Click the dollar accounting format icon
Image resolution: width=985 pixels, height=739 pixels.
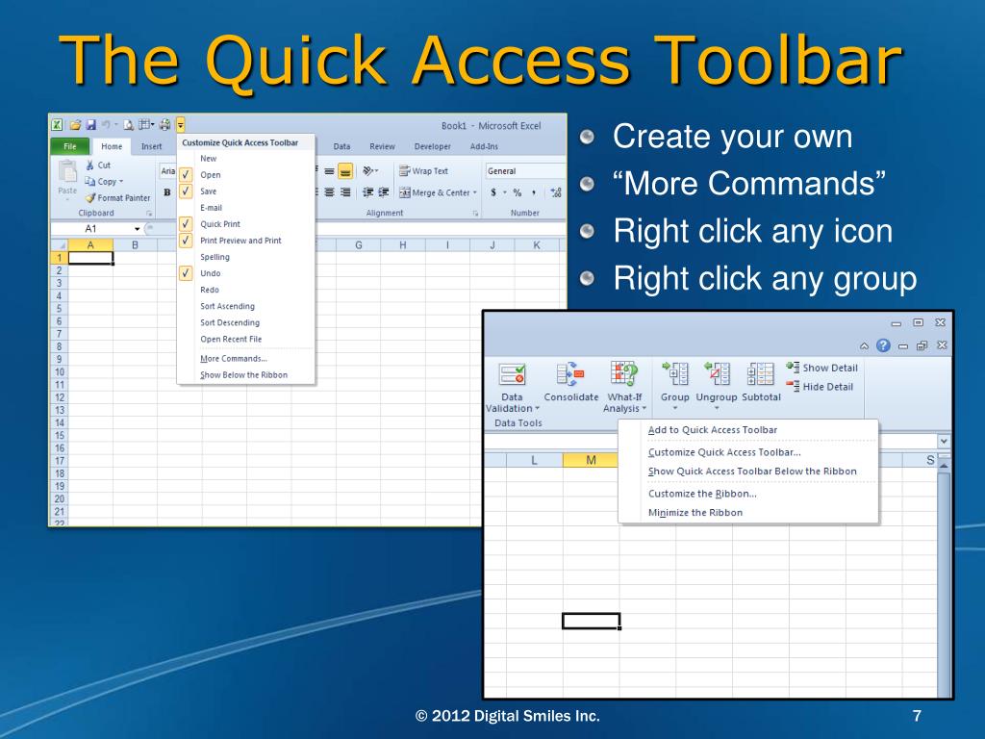pyautogui.click(x=493, y=192)
